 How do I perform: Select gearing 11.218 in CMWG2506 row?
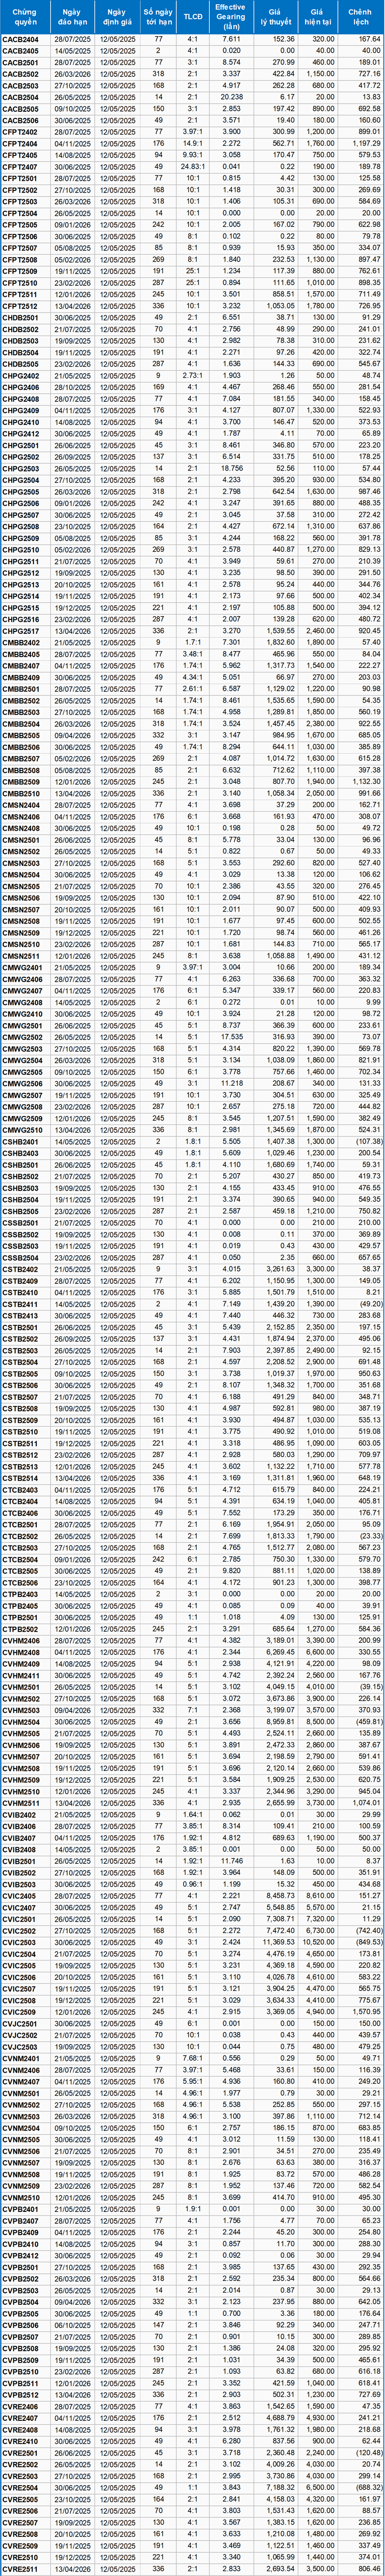[231, 1085]
